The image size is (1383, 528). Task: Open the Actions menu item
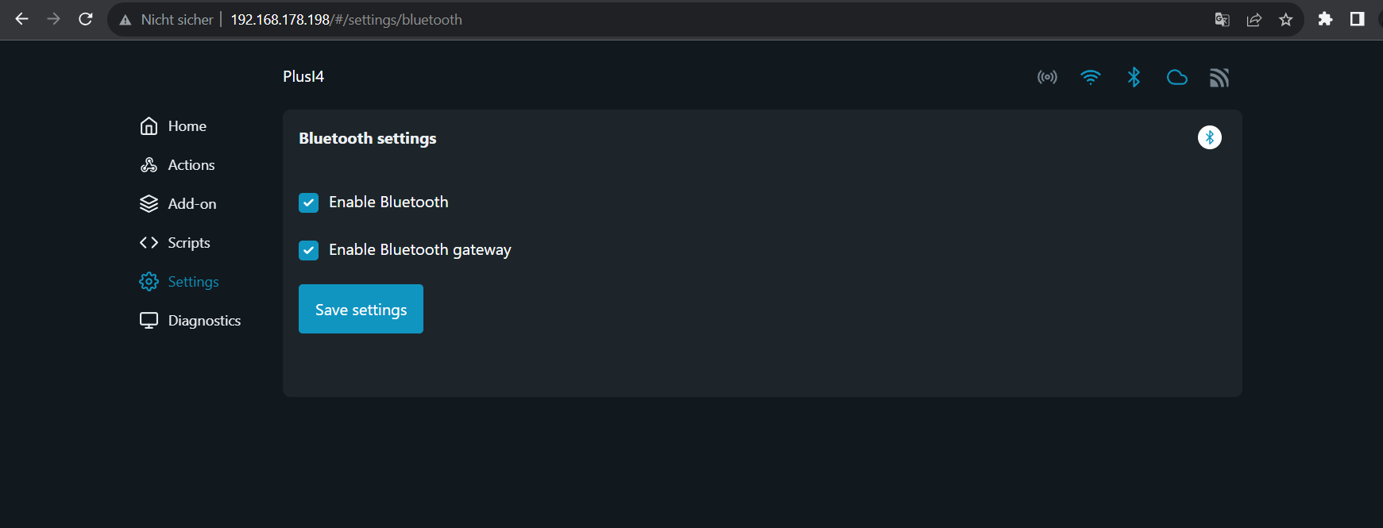pyautogui.click(x=191, y=165)
